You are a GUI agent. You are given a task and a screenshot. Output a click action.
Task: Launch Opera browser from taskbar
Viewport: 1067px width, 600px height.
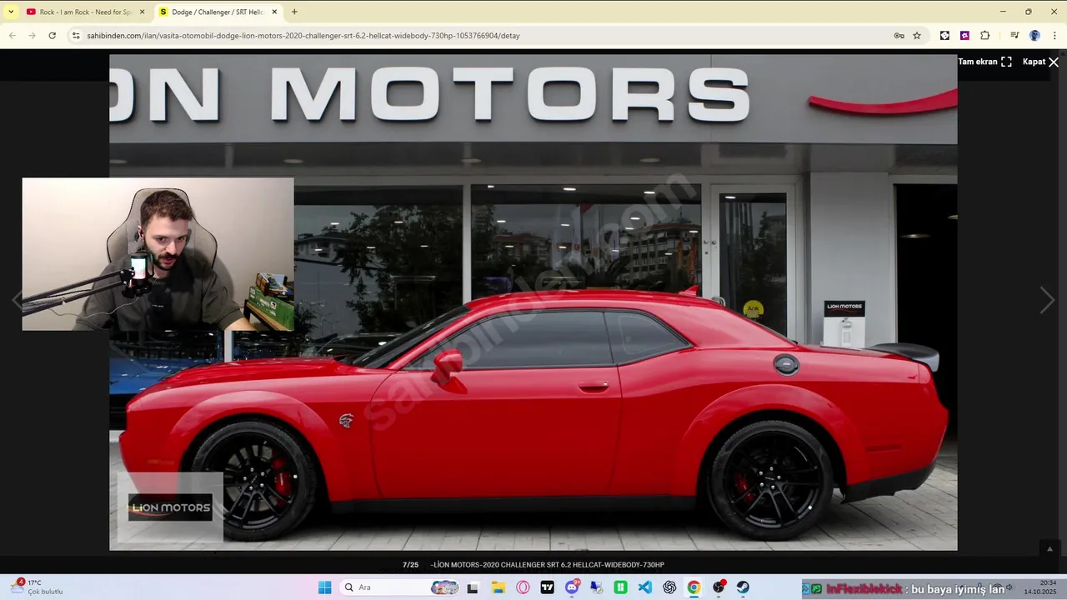click(x=523, y=587)
